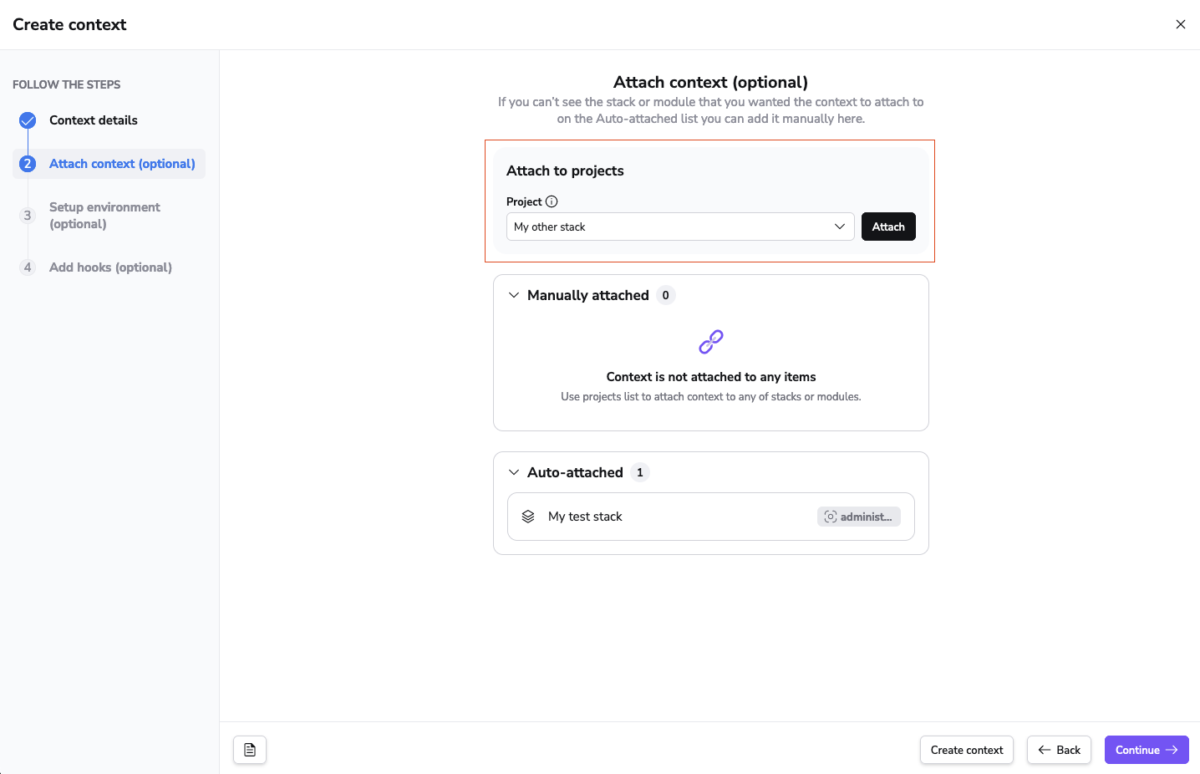The width and height of the screenshot is (1200, 774).
Task: Click the Create context button
Action: (x=967, y=750)
